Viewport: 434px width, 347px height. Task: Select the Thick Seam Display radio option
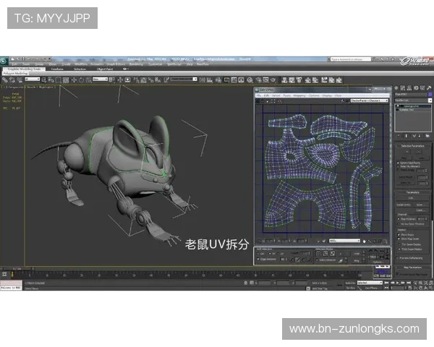(400, 249)
